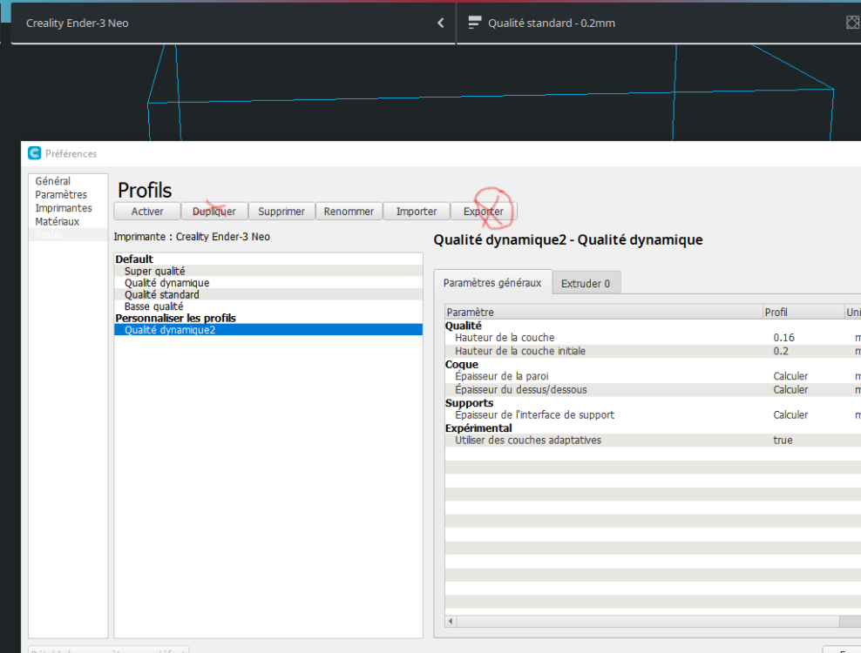The height and width of the screenshot is (653, 861).
Task: Select Épaisseur de l'interface de support row
Action: coord(653,414)
